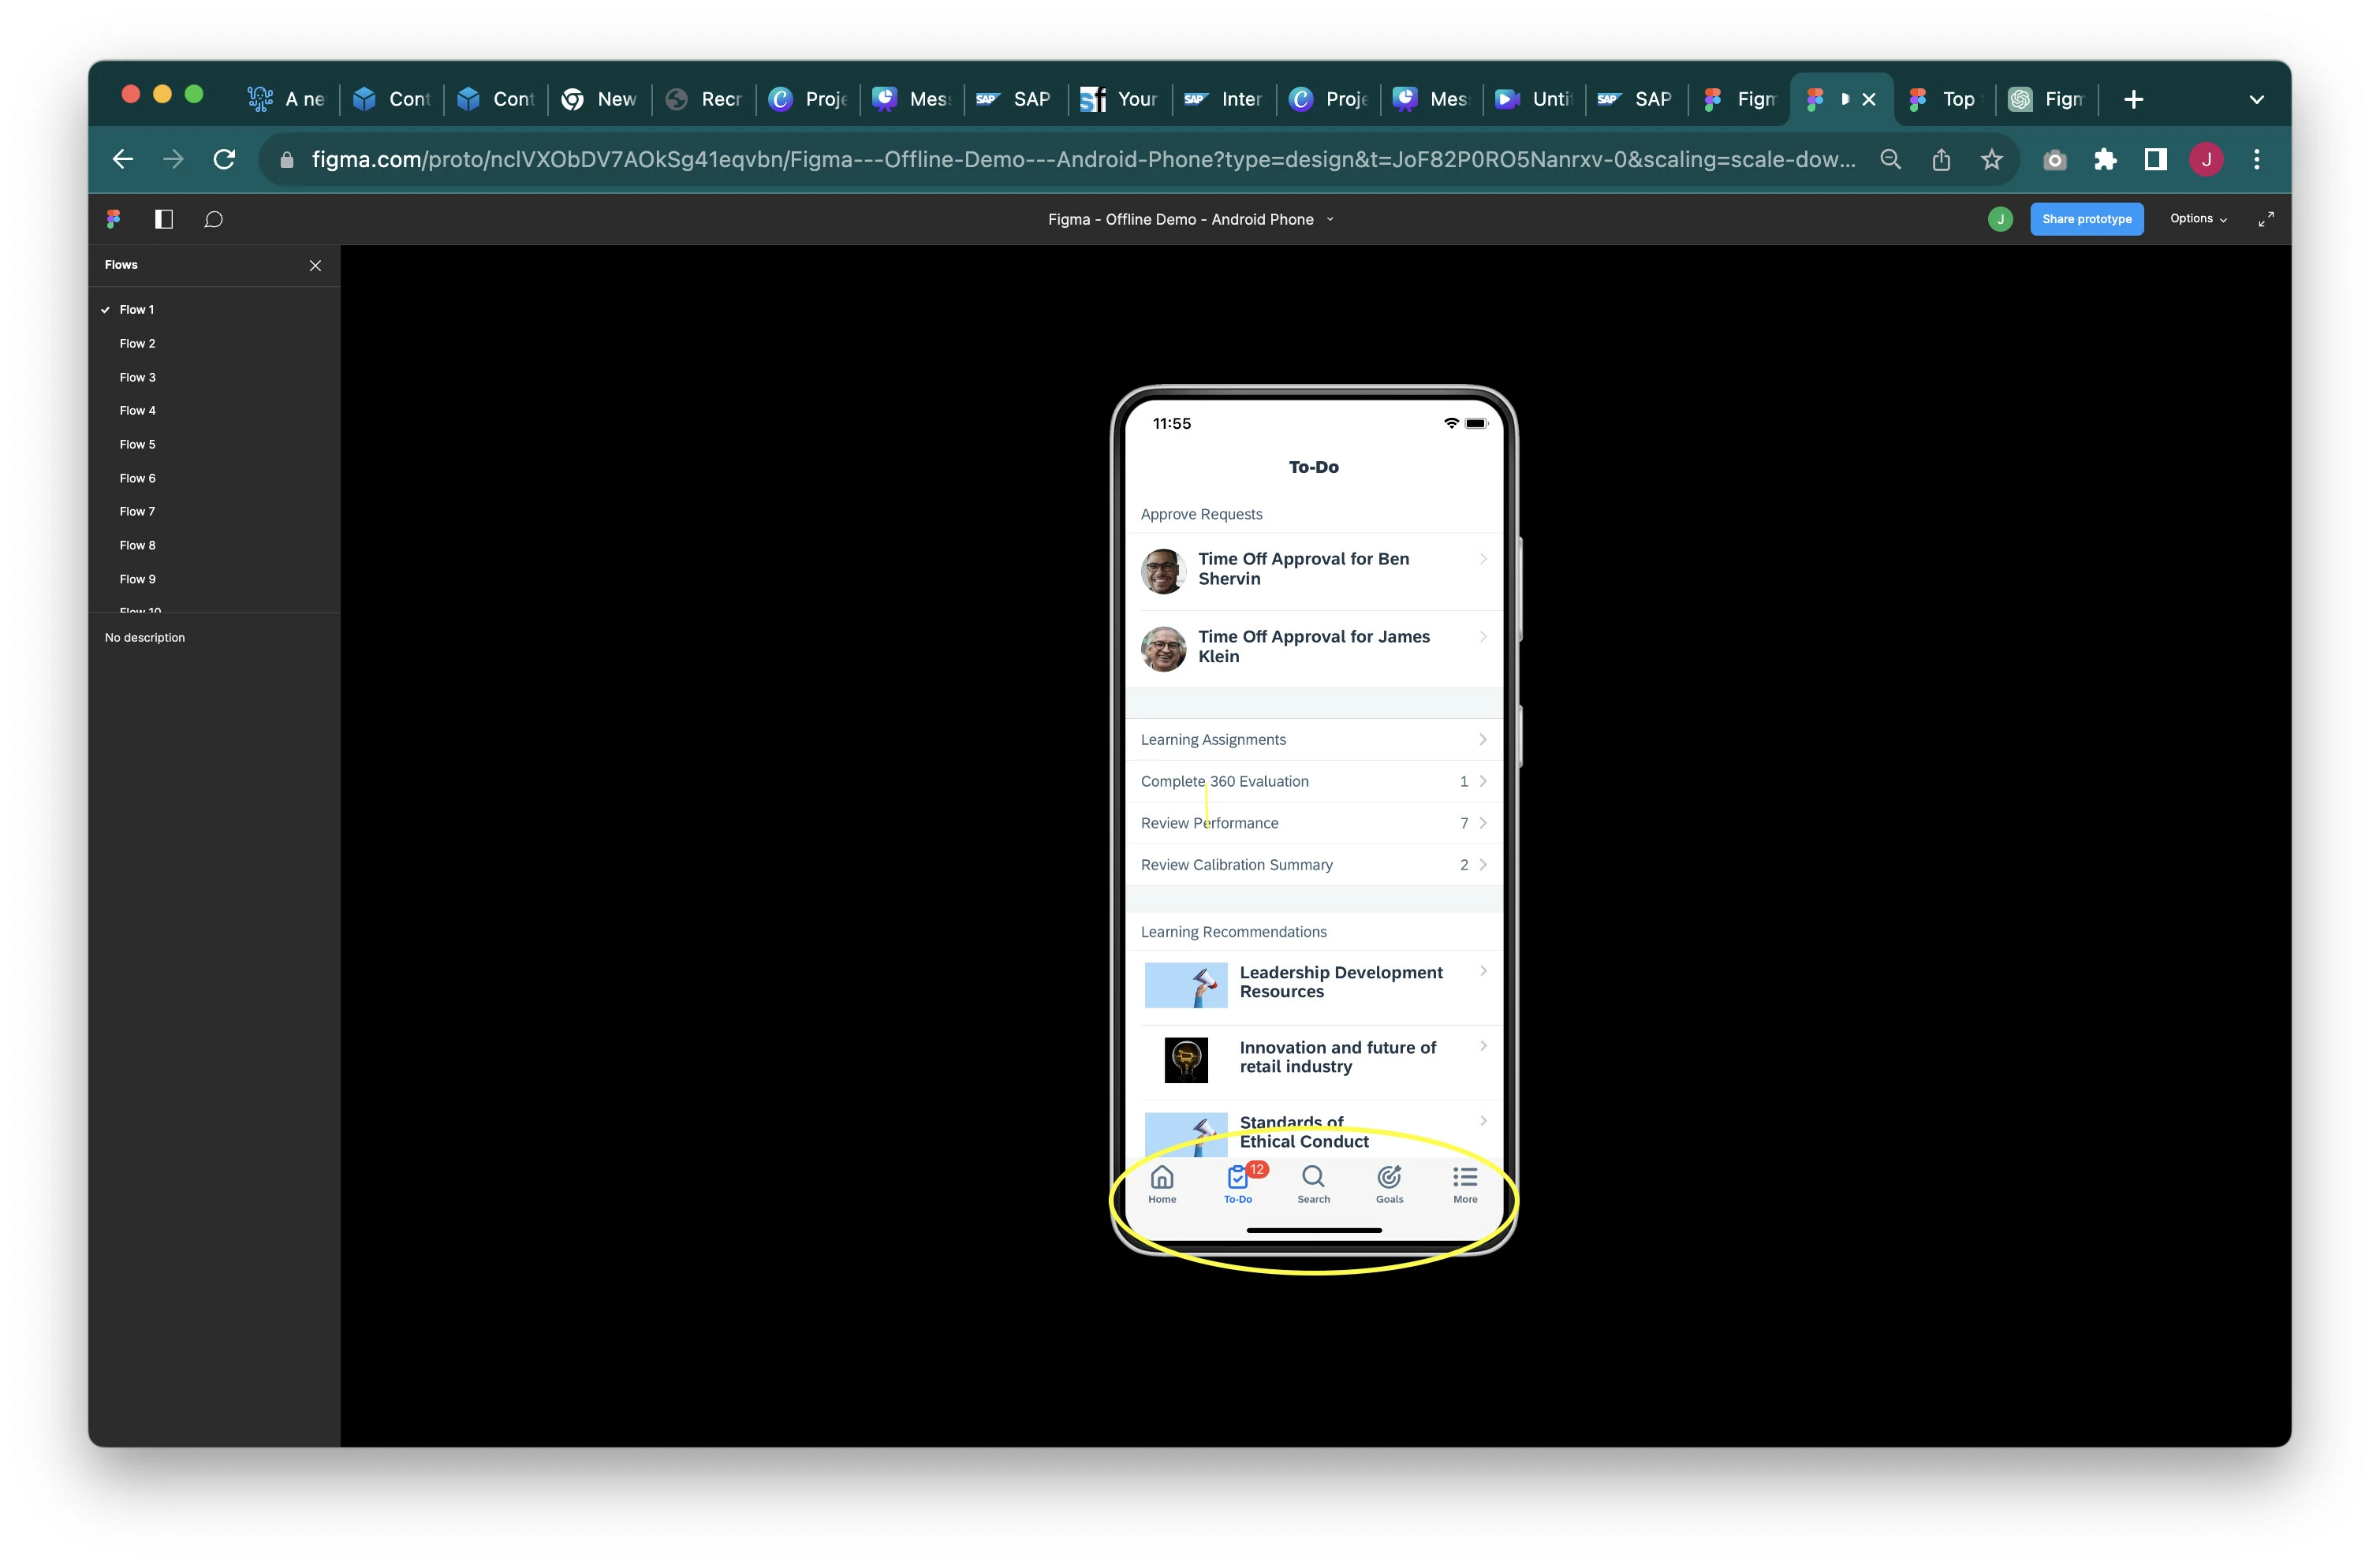Screen dimensions: 2380x1564
Task: Switch to Flow 5 in the flows list
Action: tap(138, 445)
